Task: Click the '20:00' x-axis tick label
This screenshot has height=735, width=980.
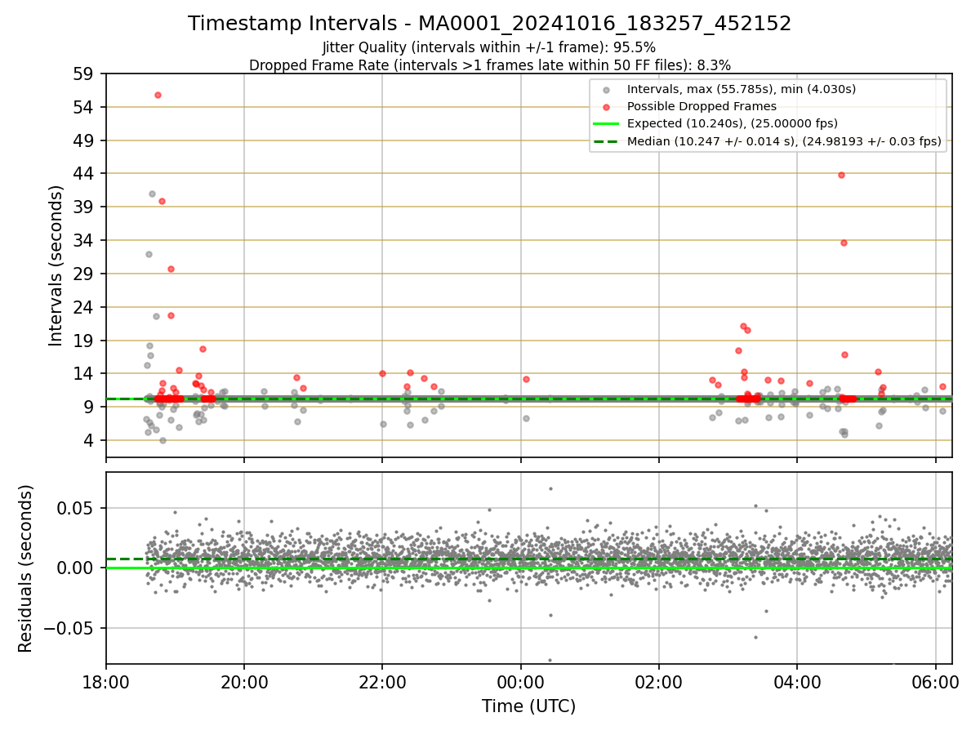Action: tap(244, 681)
